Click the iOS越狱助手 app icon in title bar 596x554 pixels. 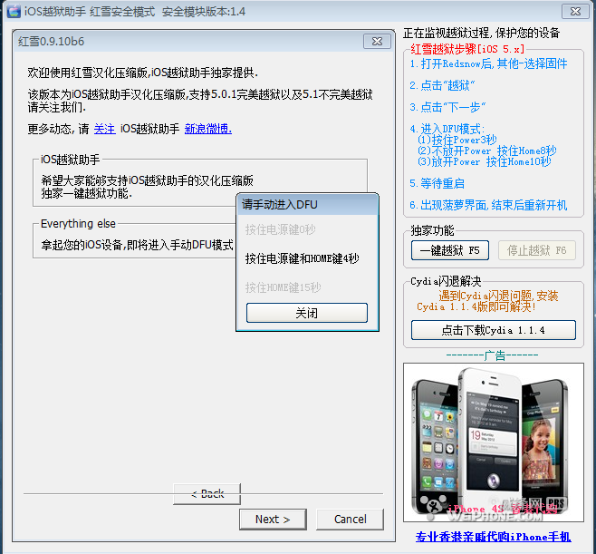coord(14,11)
